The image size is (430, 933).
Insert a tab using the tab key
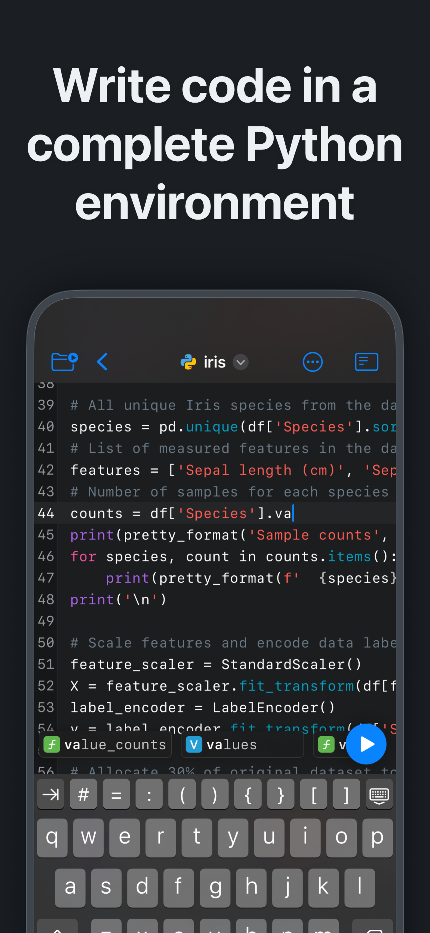[51, 795]
